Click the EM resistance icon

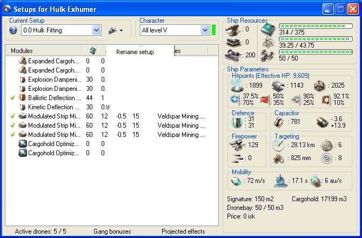click(236, 100)
